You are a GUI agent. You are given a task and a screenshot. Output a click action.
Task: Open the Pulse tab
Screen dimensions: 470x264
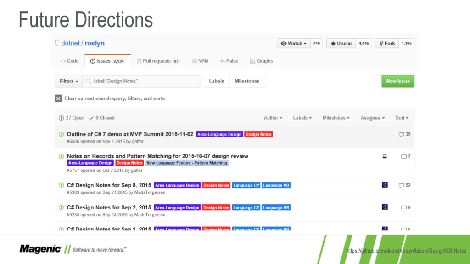coord(229,61)
